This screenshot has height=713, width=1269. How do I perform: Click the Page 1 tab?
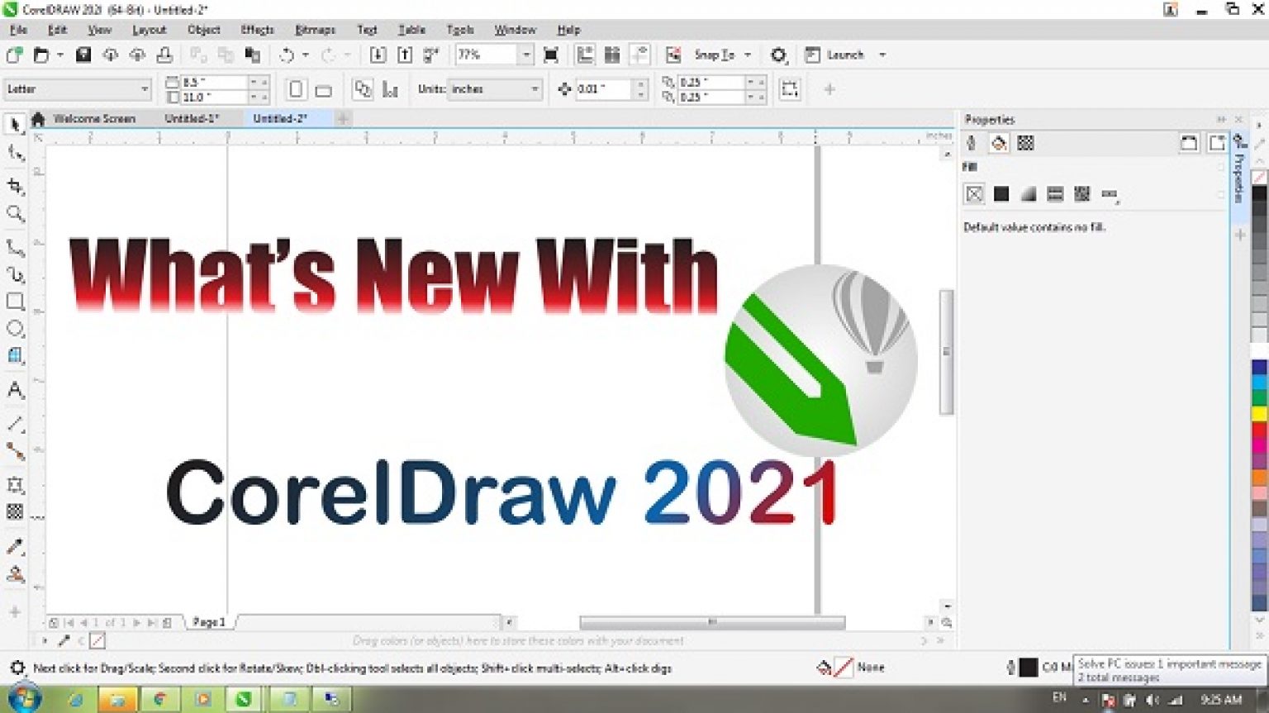point(208,622)
